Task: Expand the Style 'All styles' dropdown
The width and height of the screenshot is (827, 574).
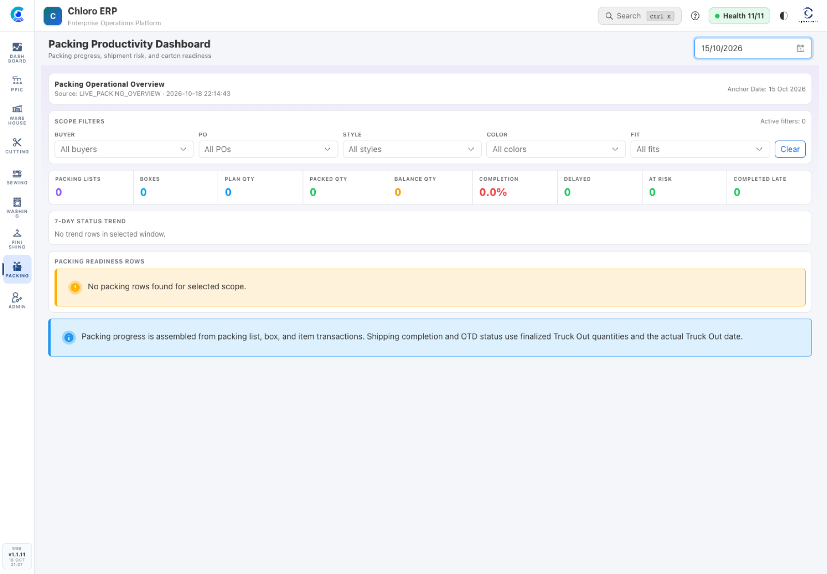Action: click(x=412, y=149)
